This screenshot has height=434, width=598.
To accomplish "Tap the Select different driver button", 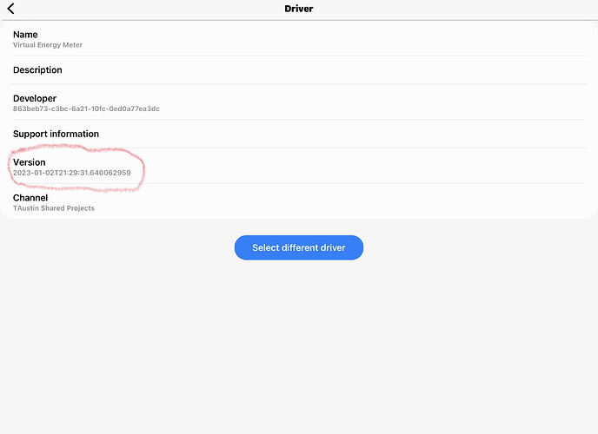I will point(299,247).
